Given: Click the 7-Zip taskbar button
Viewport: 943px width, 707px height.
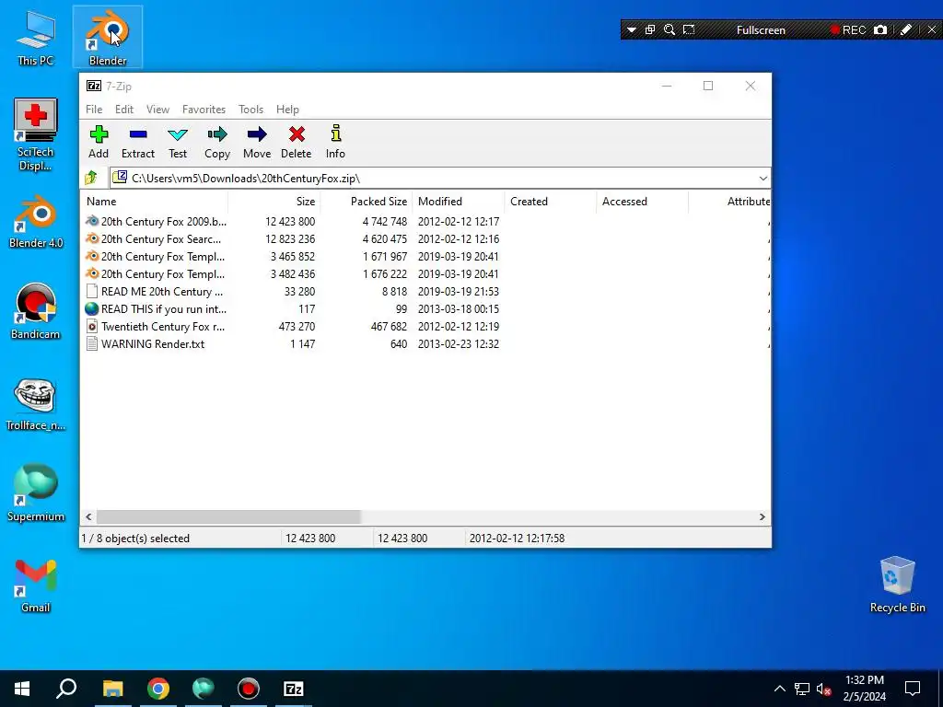Looking at the screenshot, I should coord(294,689).
